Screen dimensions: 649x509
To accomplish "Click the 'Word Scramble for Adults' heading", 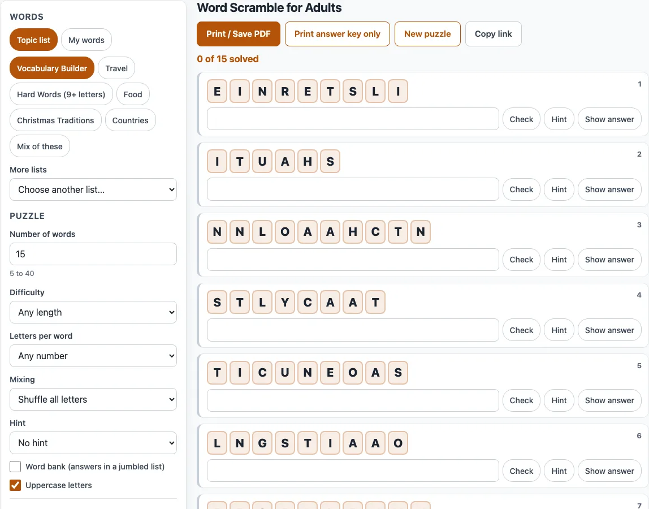I will (269, 7).
